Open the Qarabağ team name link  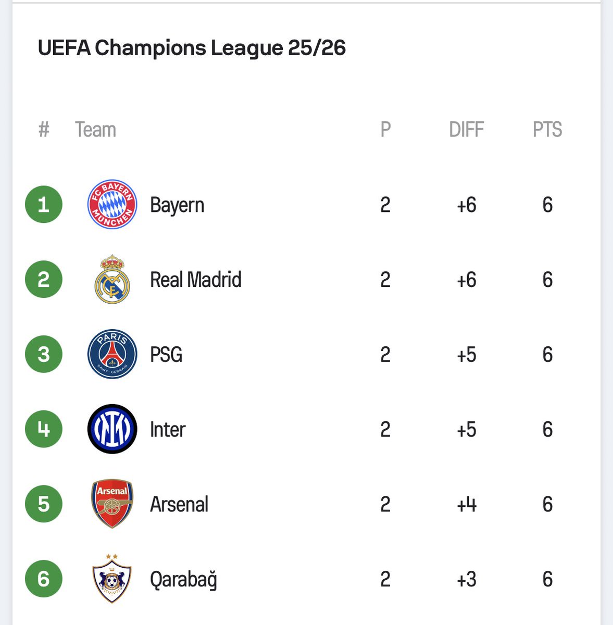pyautogui.click(x=183, y=579)
